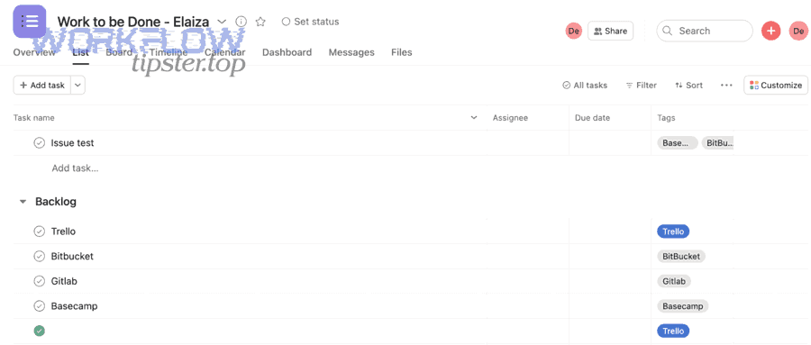Click the BitBucket tag pill
The height and width of the screenshot is (345, 811).
(x=681, y=256)
